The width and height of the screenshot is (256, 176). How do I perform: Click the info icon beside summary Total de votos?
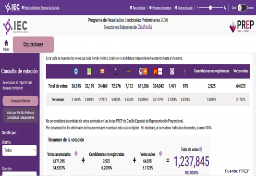201,149
